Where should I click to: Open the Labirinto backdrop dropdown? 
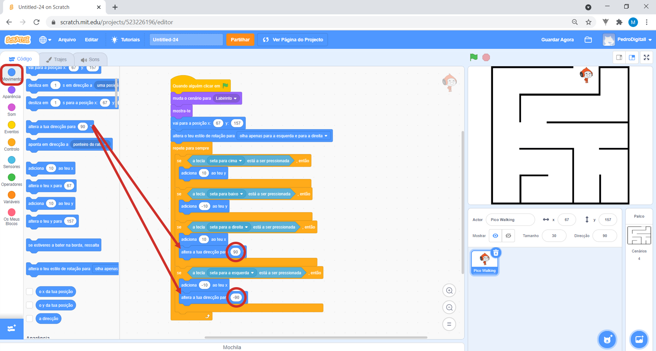point(226,98)
